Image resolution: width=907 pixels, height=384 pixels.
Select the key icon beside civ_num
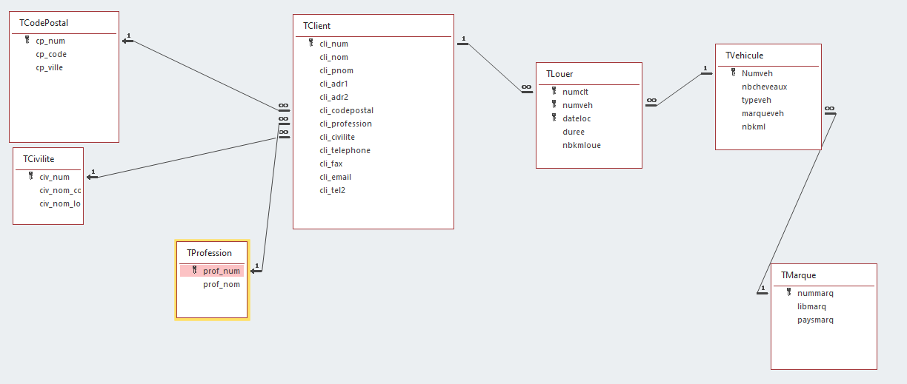tap(31, 177)
